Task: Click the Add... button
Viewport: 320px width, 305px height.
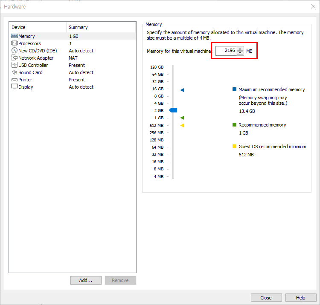Action: [86, 280]
